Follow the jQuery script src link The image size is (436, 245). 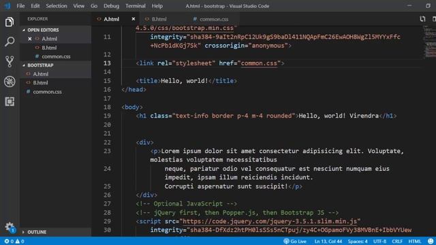coord(270,221)
